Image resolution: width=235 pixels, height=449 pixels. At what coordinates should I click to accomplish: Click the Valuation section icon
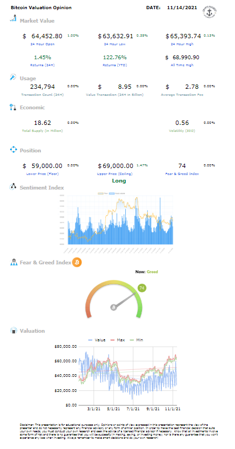coord(13,331)
